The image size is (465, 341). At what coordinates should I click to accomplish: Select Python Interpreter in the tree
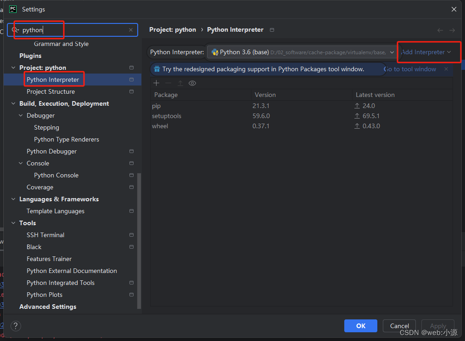tap(53, 80)
